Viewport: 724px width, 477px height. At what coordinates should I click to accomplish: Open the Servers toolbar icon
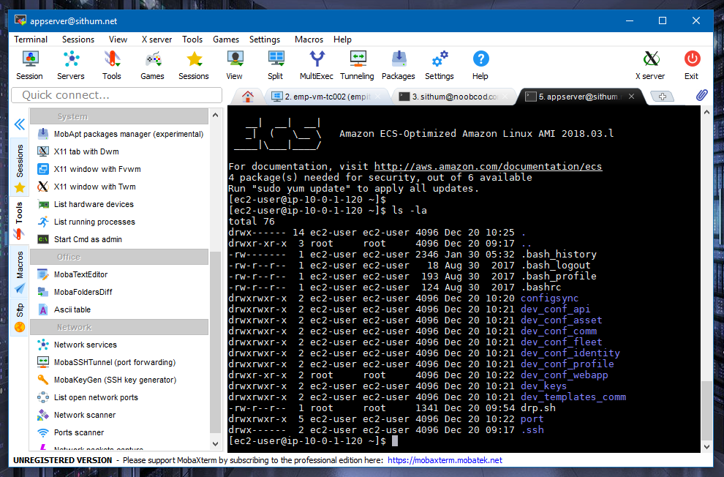coord(70,64)
